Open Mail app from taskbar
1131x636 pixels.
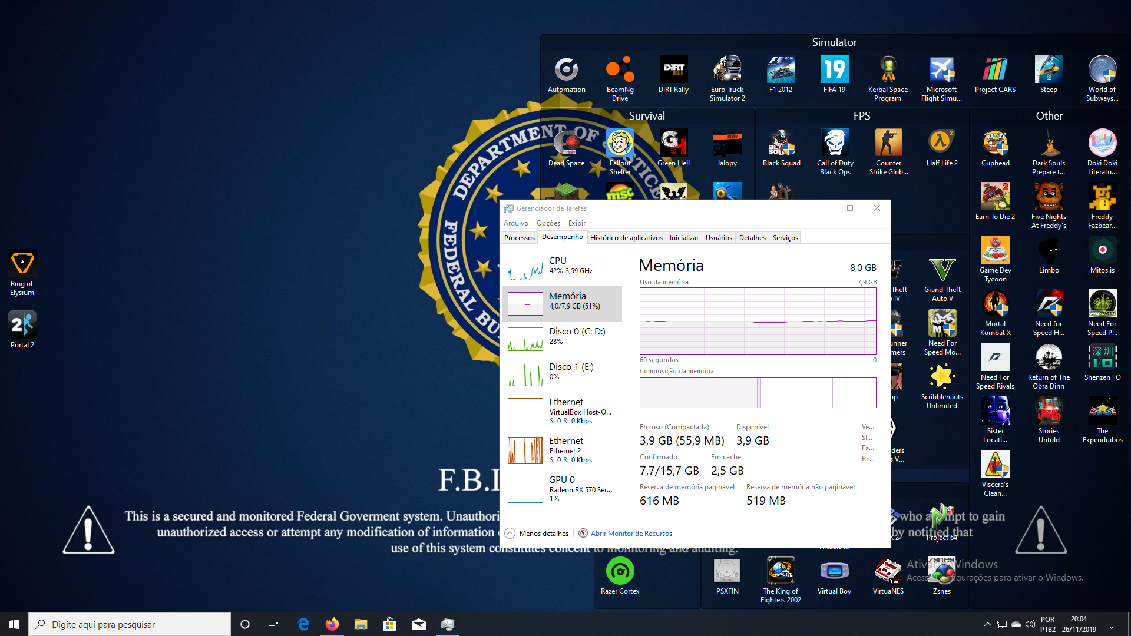[419, 624]
